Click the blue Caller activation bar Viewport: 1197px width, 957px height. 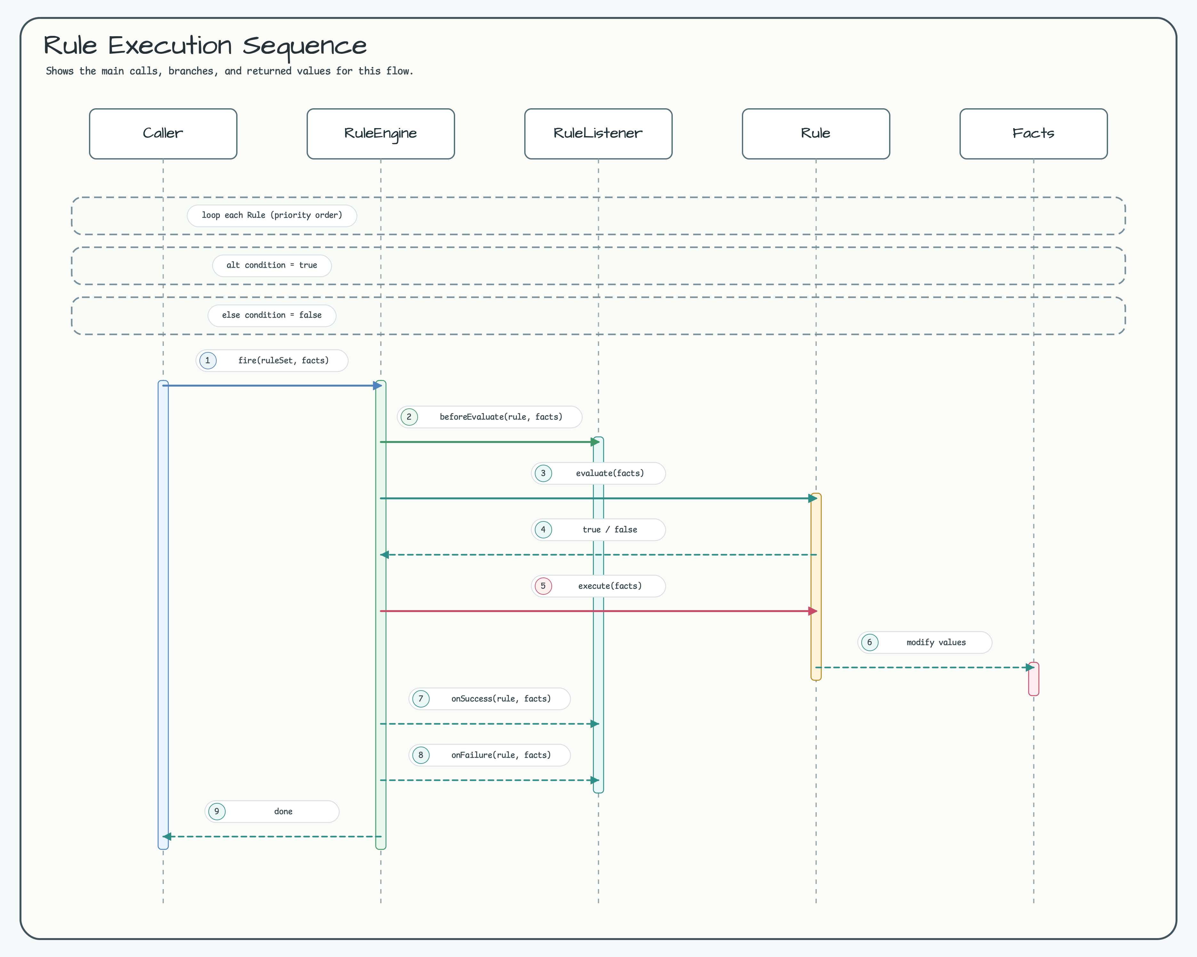pos(163,615)
